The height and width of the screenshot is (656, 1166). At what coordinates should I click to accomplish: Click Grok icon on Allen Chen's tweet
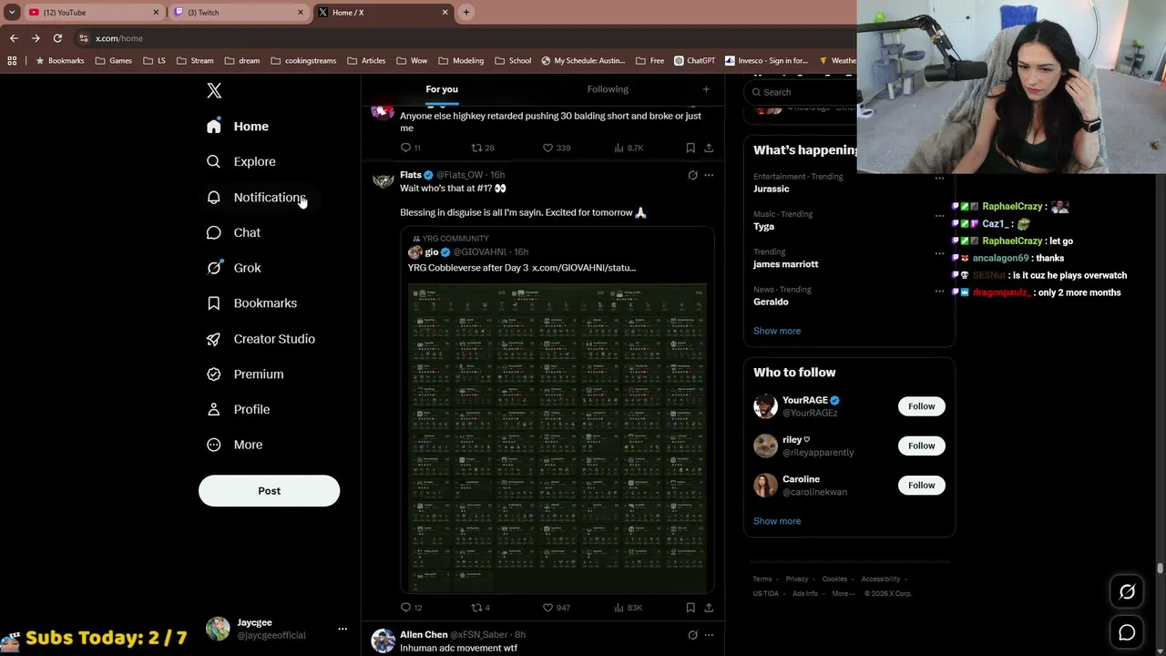click(x=692, y=635)
